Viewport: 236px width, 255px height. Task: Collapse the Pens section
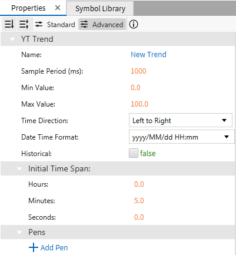pos(19,233)
